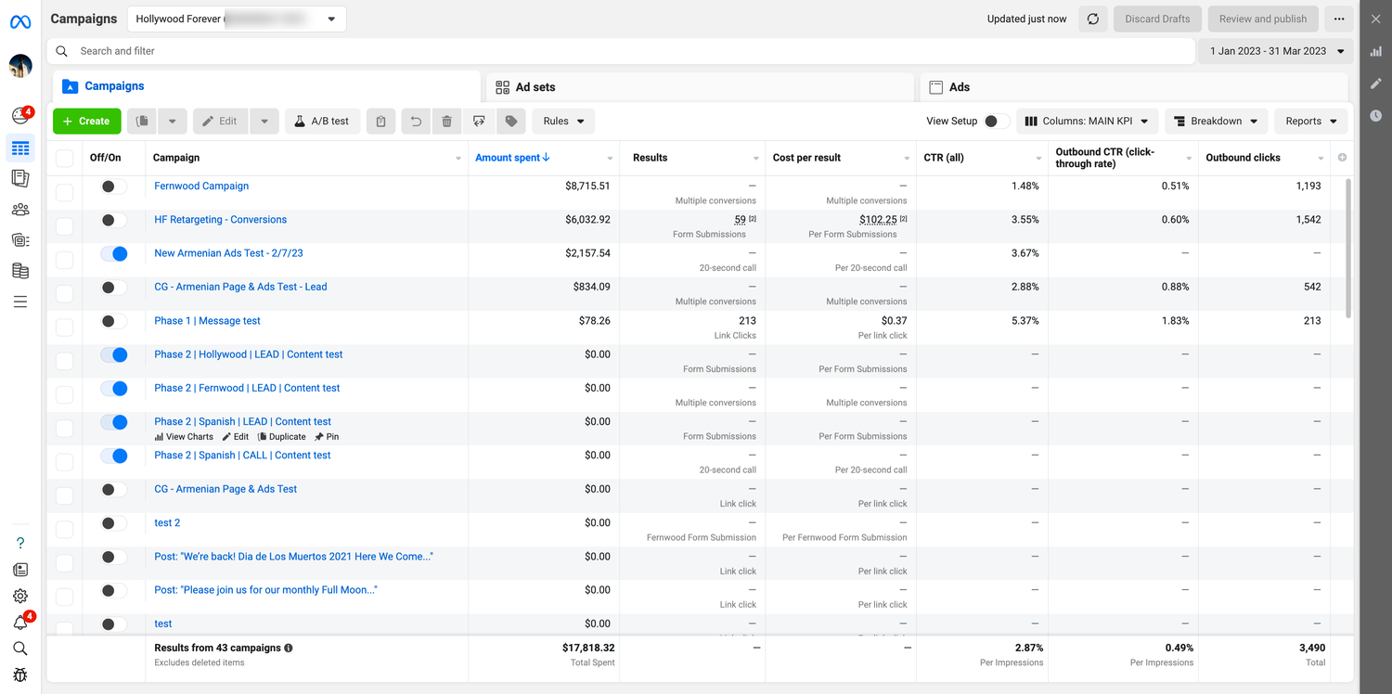Click the green Create button
This screenshot has width=1392, height=694.
tap(87, 122)
